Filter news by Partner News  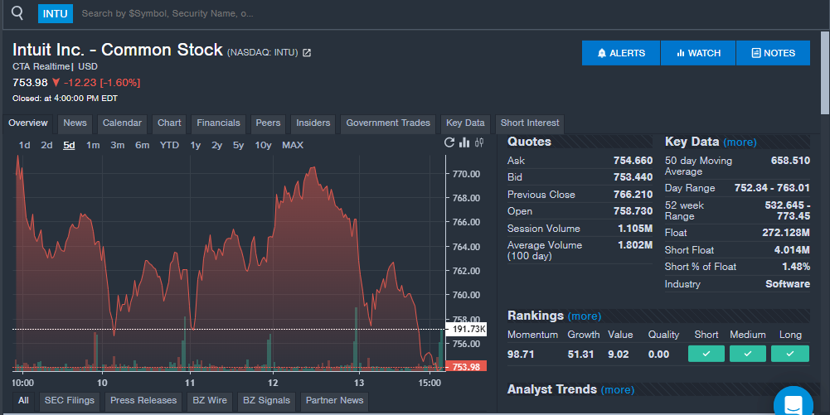pyautogui.click(x=334, y=401)
